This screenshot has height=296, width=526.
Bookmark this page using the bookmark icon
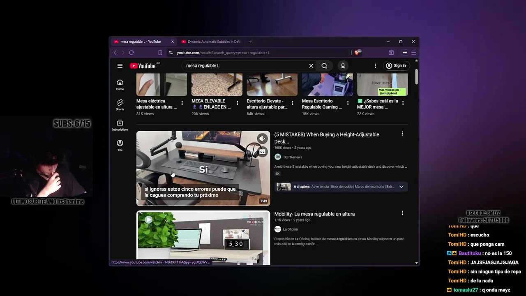160,53
